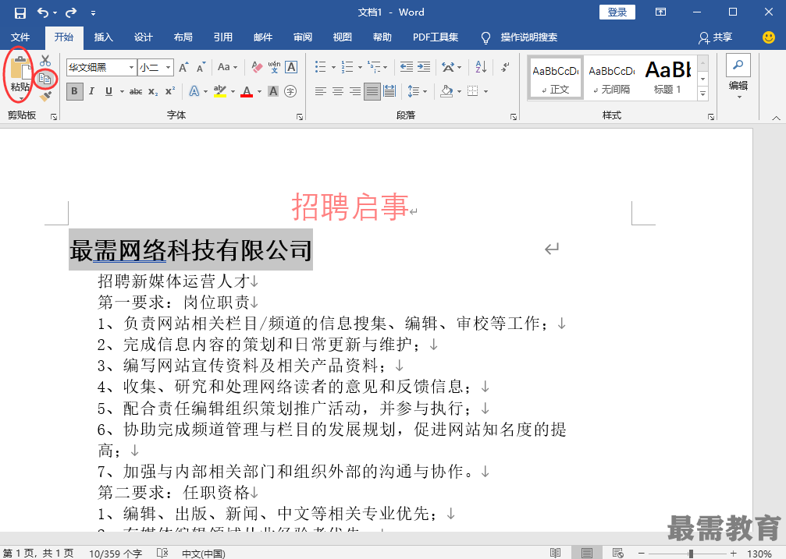786x559 pixels.
Task: Switch to the 设计 tab
Action: (144, 37)
